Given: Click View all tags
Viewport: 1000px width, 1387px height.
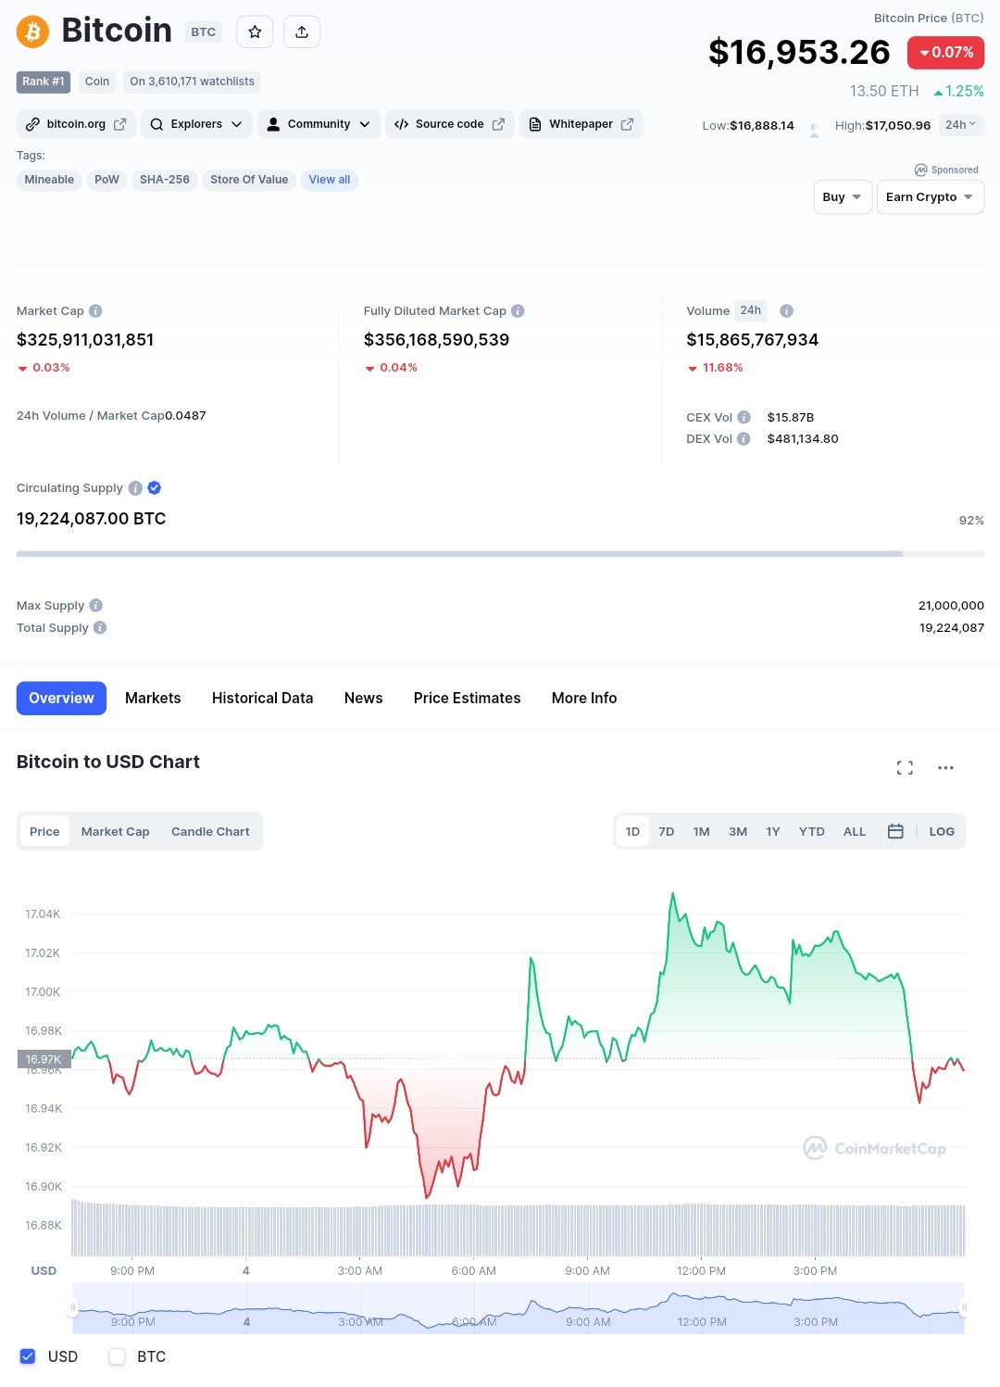Looking at the screenshot, I should point(330,180).
